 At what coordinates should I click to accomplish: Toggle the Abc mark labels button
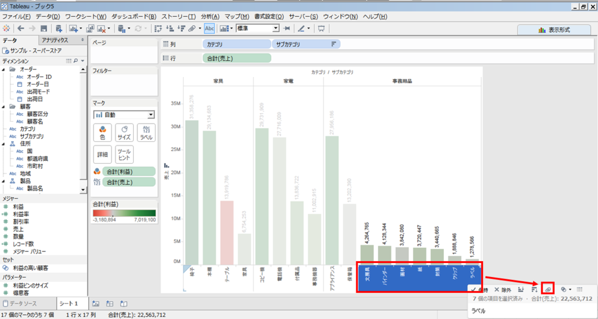(x=210, y=29)
